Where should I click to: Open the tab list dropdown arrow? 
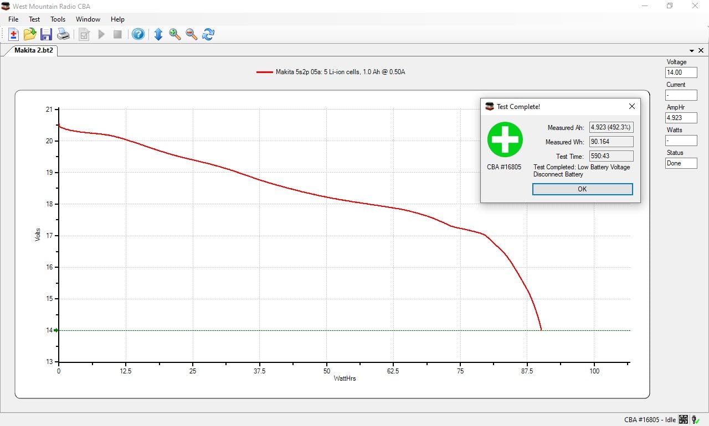click(692, 50)
